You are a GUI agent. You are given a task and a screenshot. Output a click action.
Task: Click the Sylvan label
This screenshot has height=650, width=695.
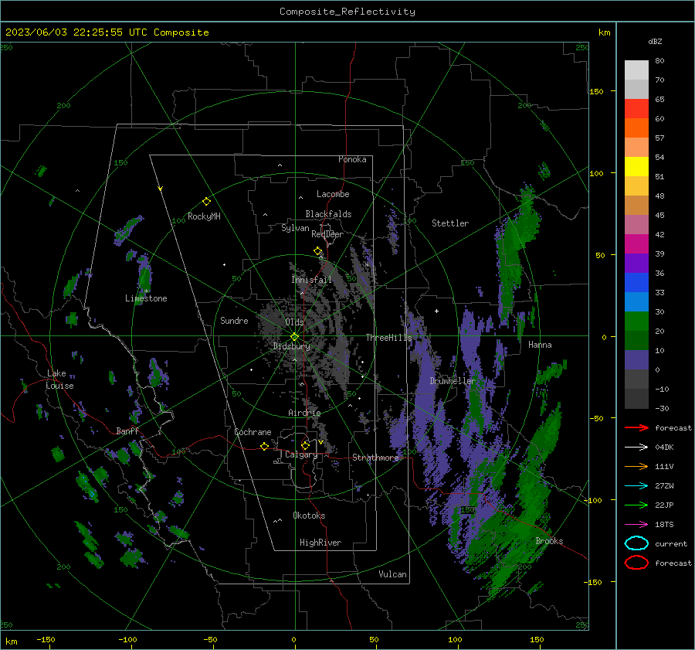pos(295,228)
